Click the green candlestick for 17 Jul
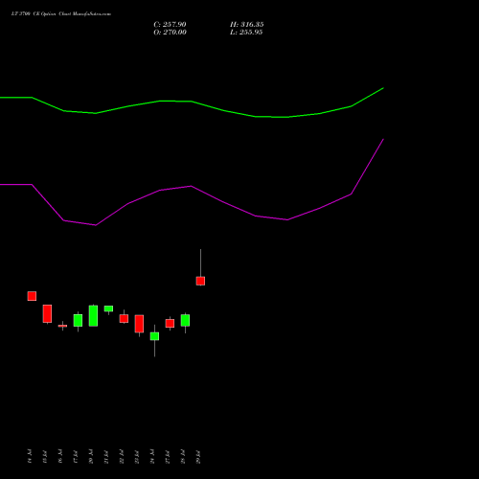The height and width of the screenshot is (479, 479). pos(78,320)
